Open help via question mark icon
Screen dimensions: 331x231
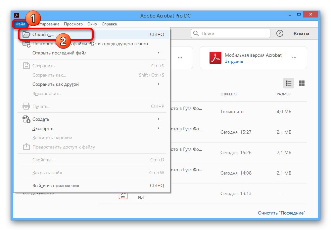280,33
